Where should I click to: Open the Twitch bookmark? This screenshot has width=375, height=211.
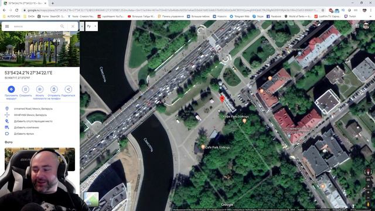pyautogui.click(x=350, y=16)
